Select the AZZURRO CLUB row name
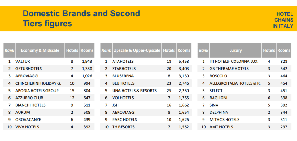 click(x=30, y=98)
